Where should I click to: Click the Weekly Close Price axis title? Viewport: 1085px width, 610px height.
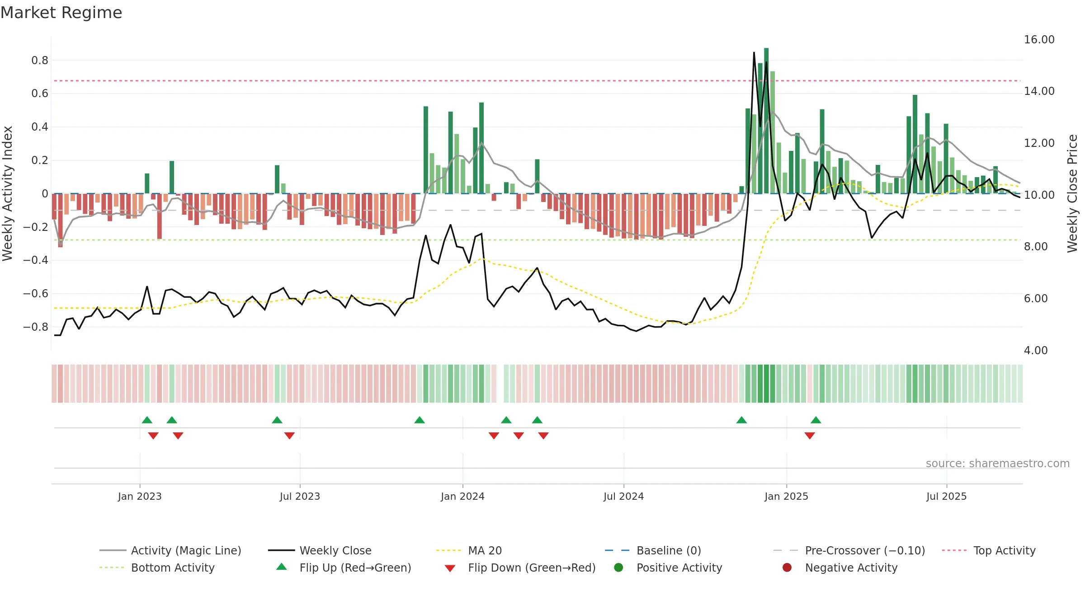click(1072, 193)
